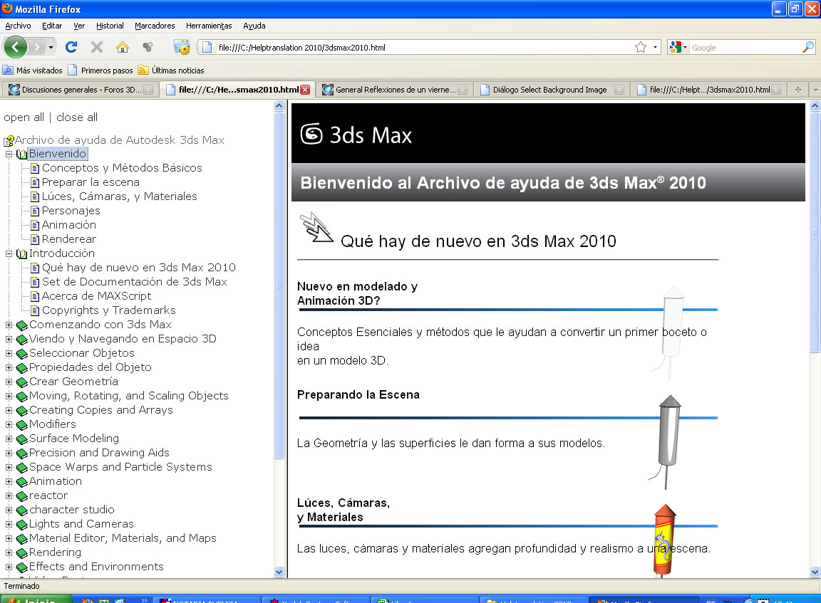Open the tab list dropdown arrow
Screen dimensions: 821x603
815,90
